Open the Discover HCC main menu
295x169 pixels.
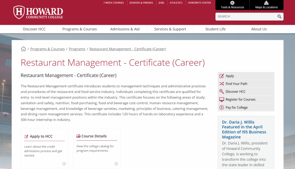point(34,29)
